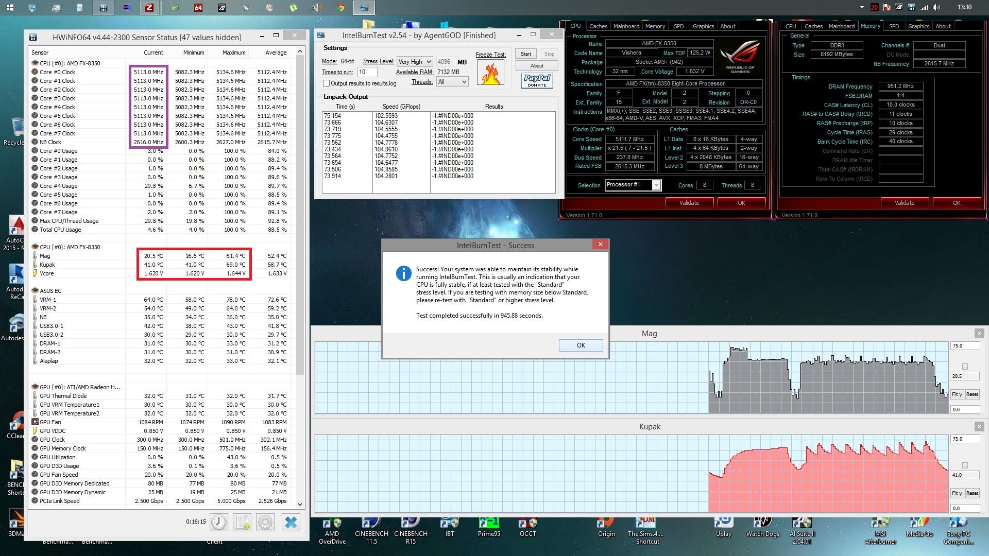
Task: Click the Times to run input field
Action: 367,72
